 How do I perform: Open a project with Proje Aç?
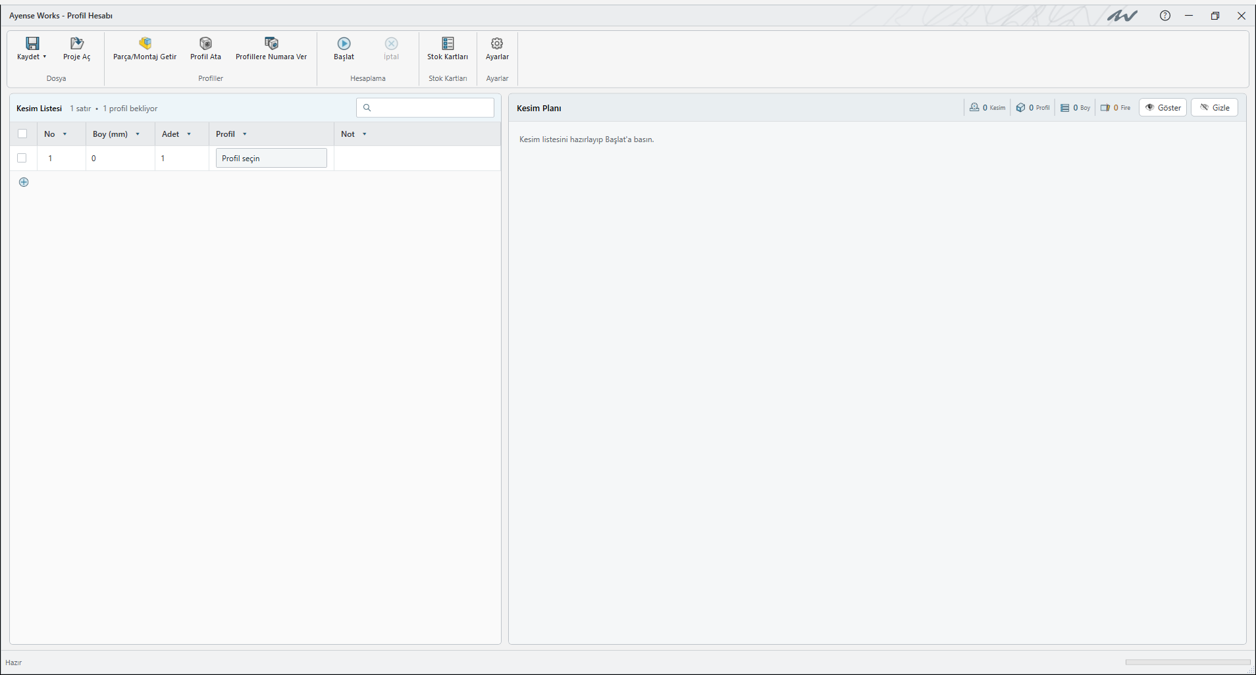pos(77,49)
